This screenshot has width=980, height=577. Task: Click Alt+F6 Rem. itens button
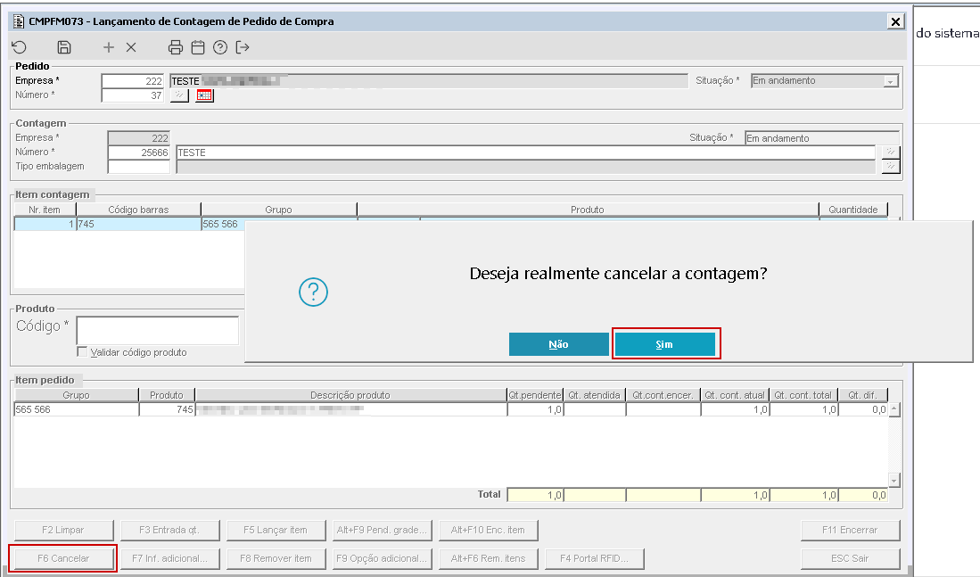(488, 558)
